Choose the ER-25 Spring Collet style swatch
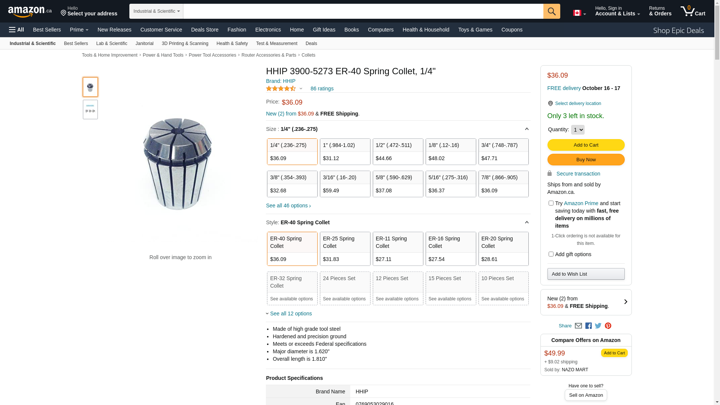This screenshot has width=720, height=405. click(345, 249)
